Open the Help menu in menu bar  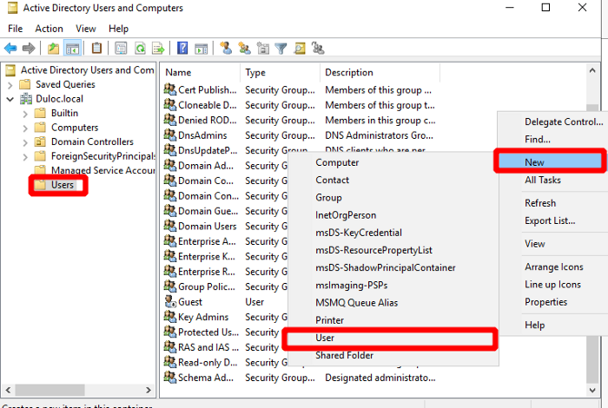[118, 29]
